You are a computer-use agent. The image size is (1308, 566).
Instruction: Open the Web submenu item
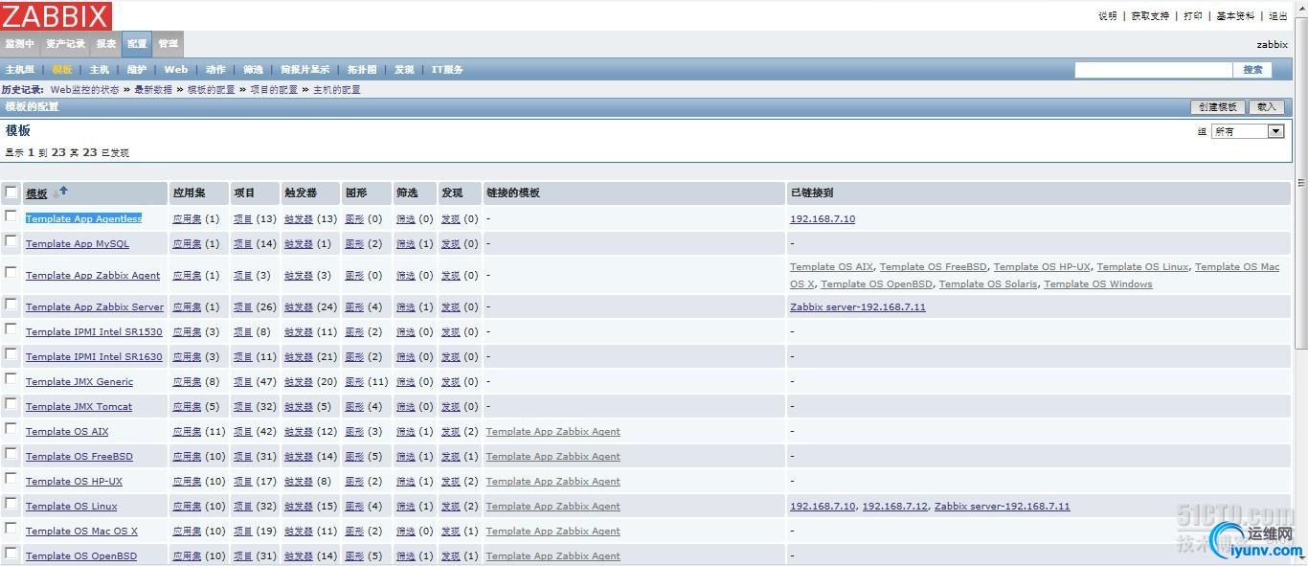click(x=176, y=70)
